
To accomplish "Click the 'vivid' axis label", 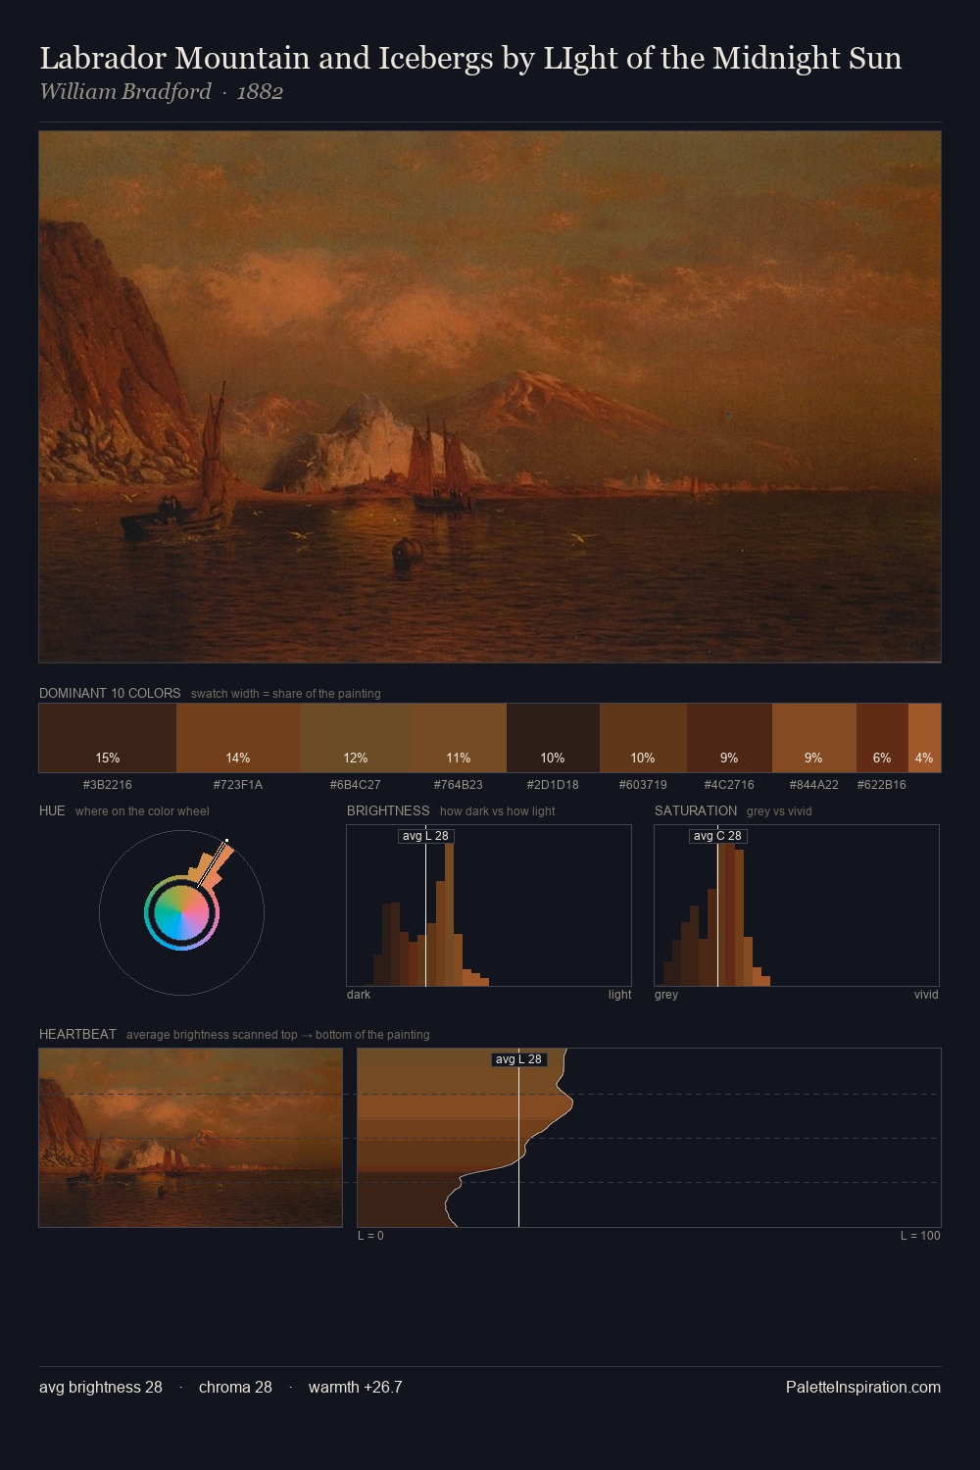I will point(926,995).
